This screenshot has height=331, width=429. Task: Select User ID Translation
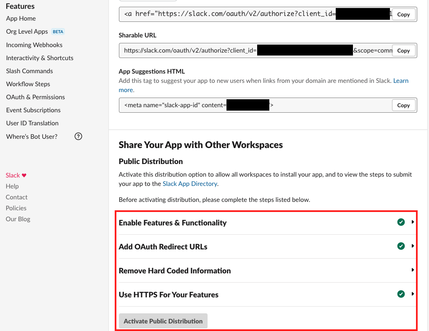point(32,123)
